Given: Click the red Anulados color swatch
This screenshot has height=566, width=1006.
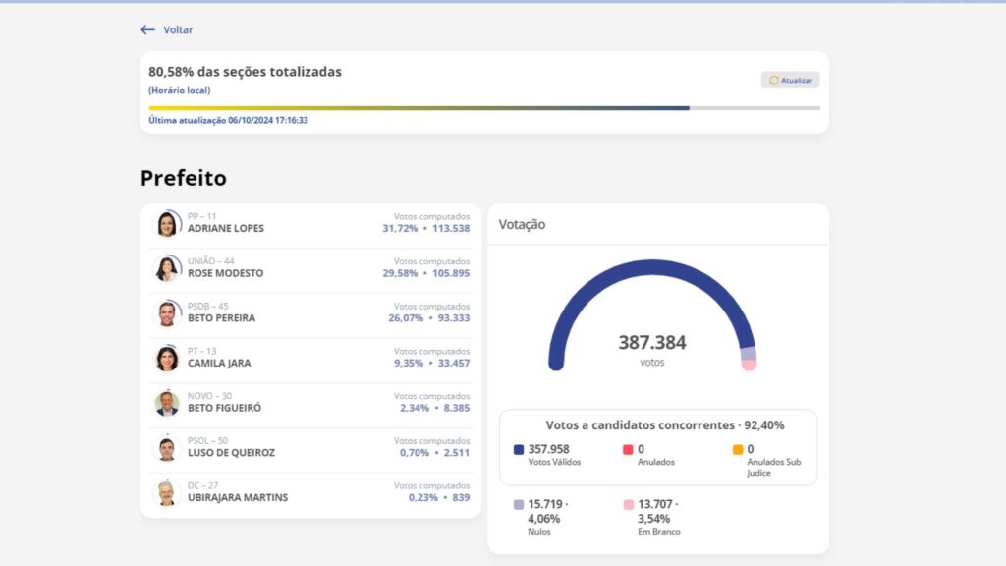Looking at the screenshot, I should click(x=628, y=450).
